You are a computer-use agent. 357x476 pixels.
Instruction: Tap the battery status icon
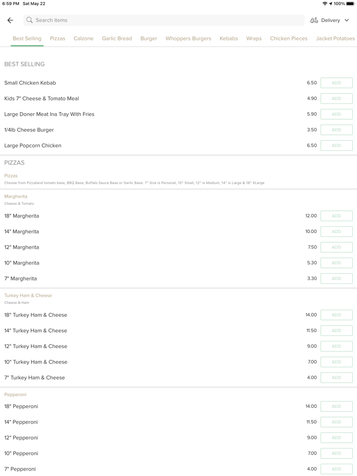[350, 4]
